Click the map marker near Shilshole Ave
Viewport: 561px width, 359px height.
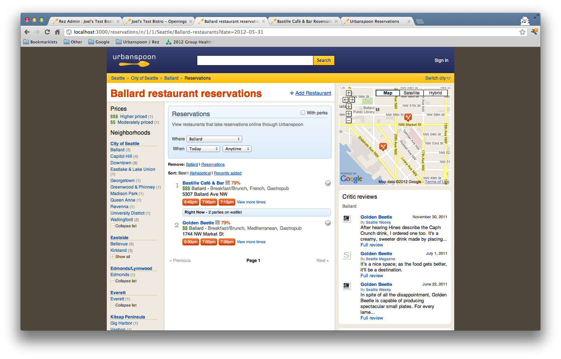[x=383, y=147]
